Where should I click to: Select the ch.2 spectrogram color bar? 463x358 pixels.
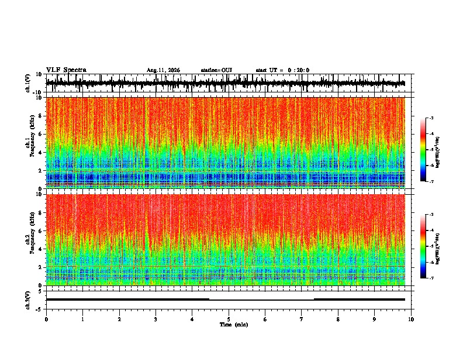coord(423,246)
